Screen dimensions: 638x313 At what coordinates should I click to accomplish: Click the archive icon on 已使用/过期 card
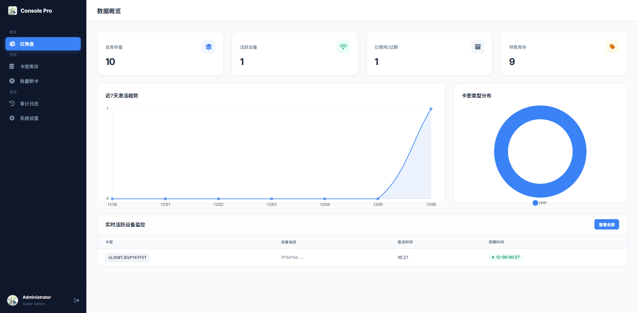(x=478, y=47)
